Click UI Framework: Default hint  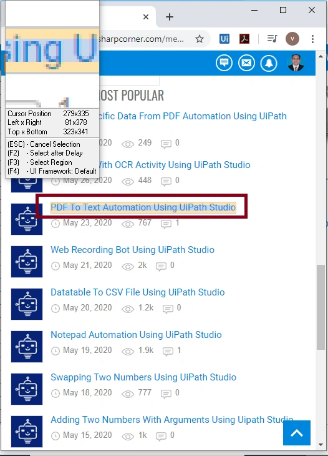52,171
